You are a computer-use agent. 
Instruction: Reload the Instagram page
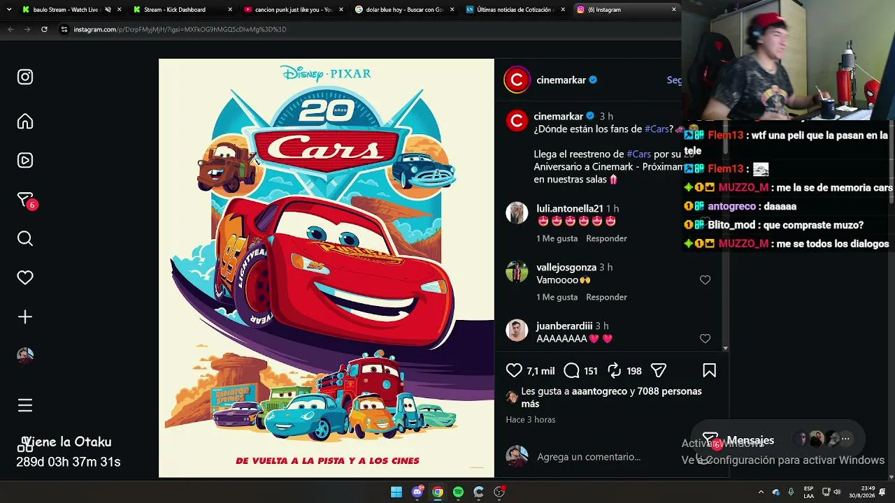[44, 29]
